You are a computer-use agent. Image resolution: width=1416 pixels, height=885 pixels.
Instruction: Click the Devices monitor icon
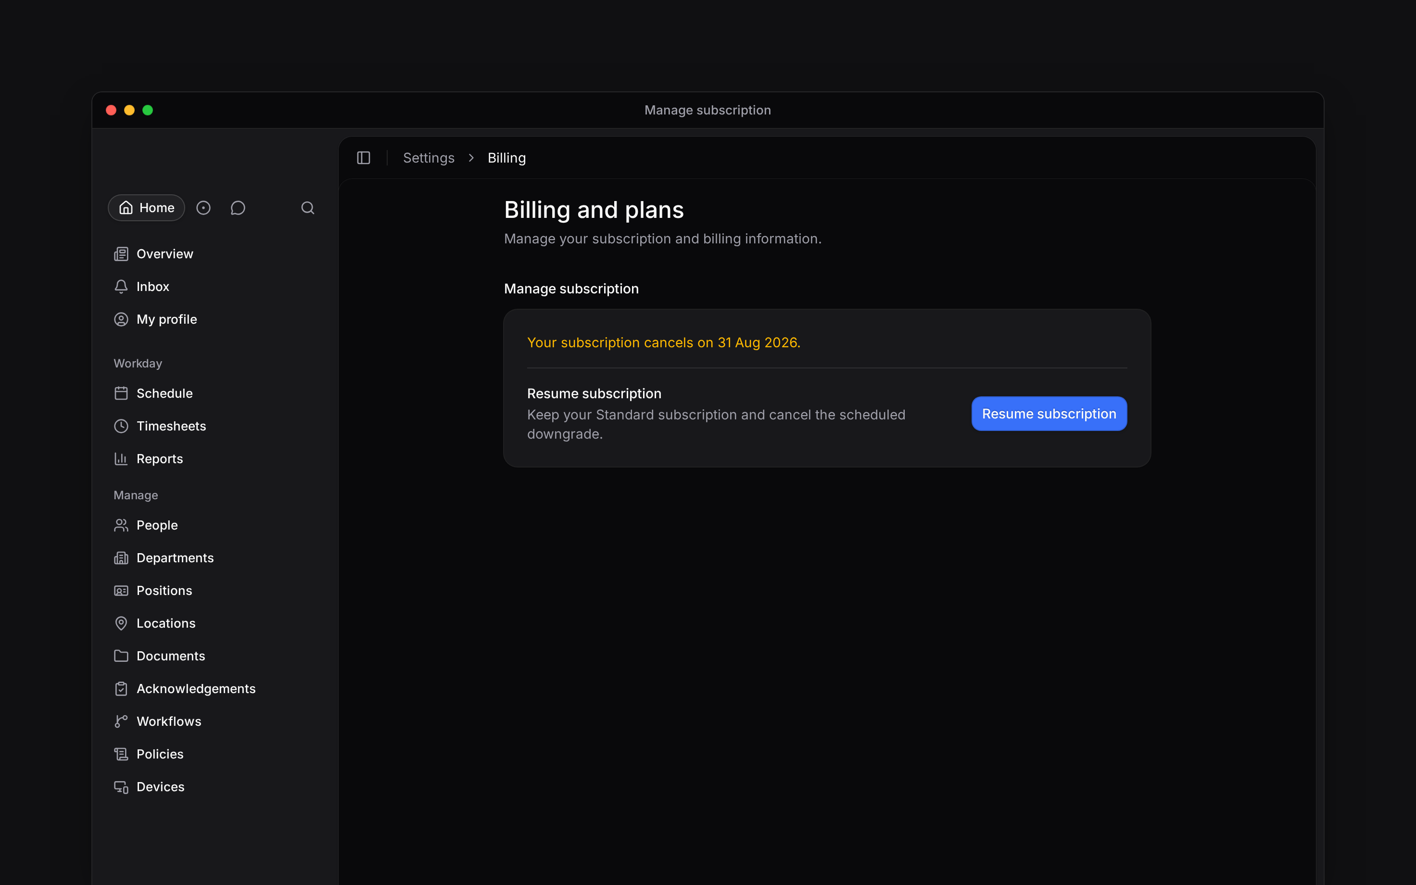click(121, 787)
